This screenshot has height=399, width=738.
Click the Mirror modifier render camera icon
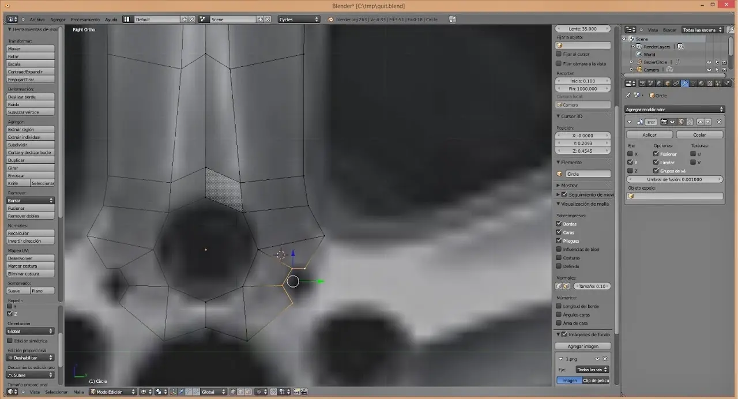coord(664,122)
